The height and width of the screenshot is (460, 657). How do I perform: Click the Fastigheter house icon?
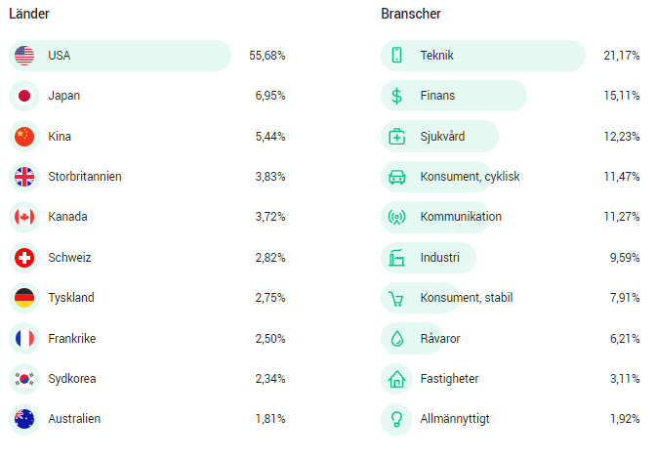coord(396,379)
